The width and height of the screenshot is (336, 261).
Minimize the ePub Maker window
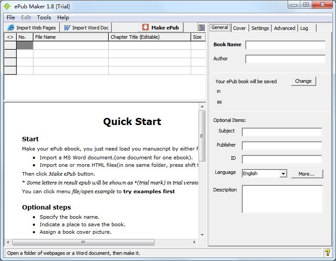pyautogui.click(x=294, y=5)
